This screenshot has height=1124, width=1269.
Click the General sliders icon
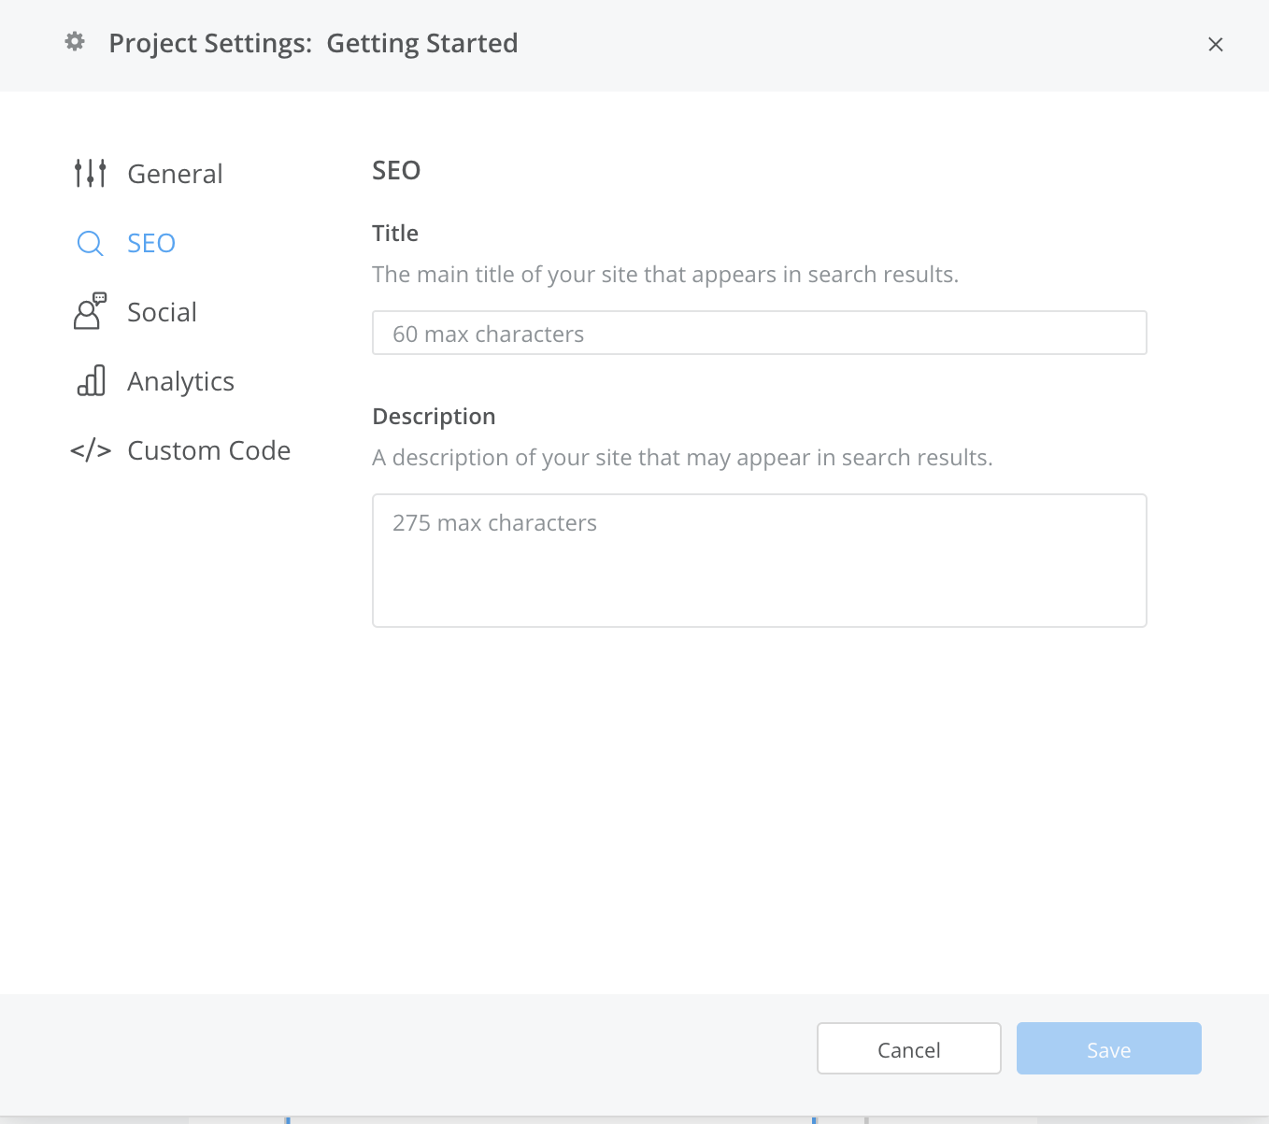pyautogui.click(x=90, y=173)
